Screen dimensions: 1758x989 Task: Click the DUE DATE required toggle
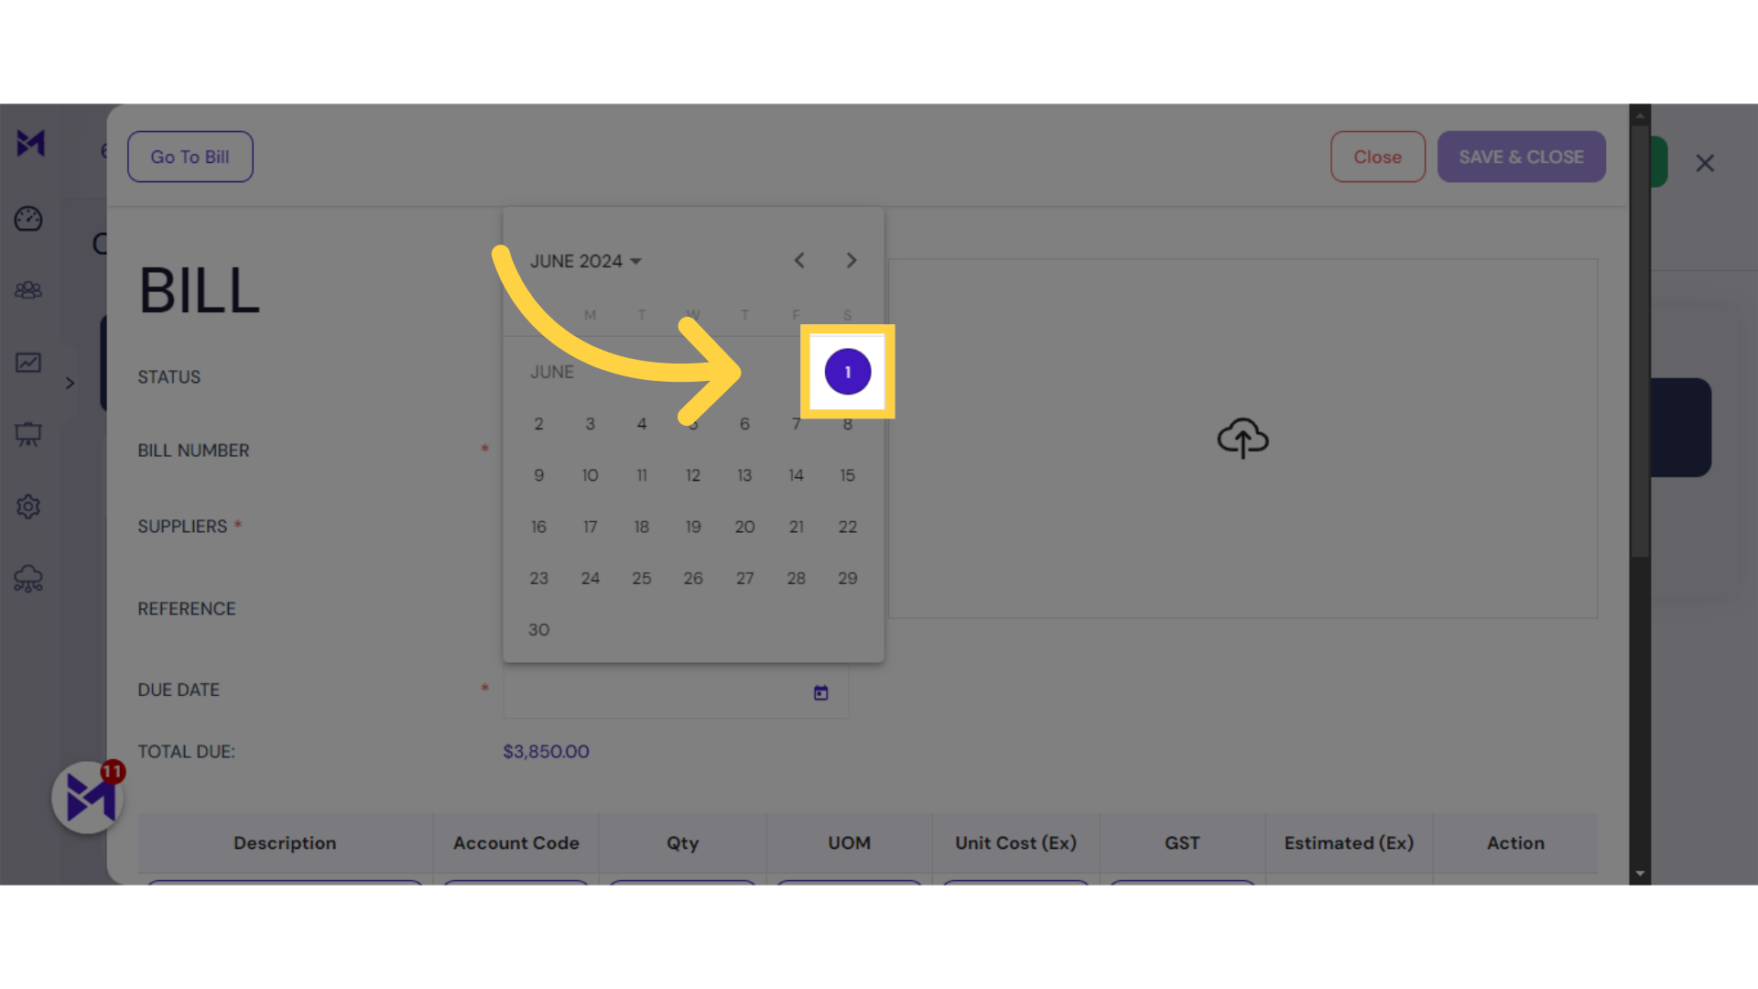click(484, 690)
